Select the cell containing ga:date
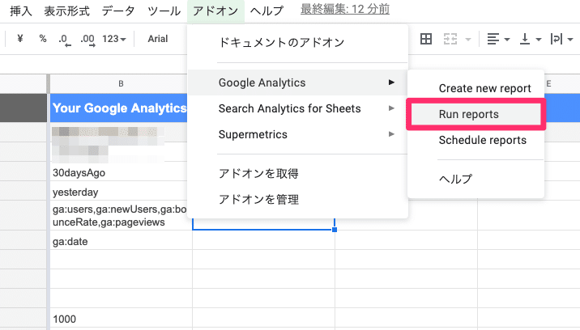This screenshot has height=330, width=580. point(120,242)
